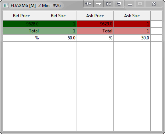The width and height of the screenshot is (165, 134).
Task: Click the light green Total label cell
Action: (x=21, y=31)
